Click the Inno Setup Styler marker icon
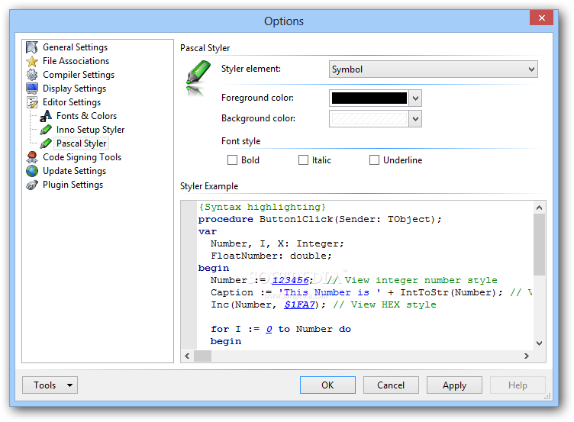Image resolution: width=574 pixels, height=422 pixels. [x=46, y=130]
